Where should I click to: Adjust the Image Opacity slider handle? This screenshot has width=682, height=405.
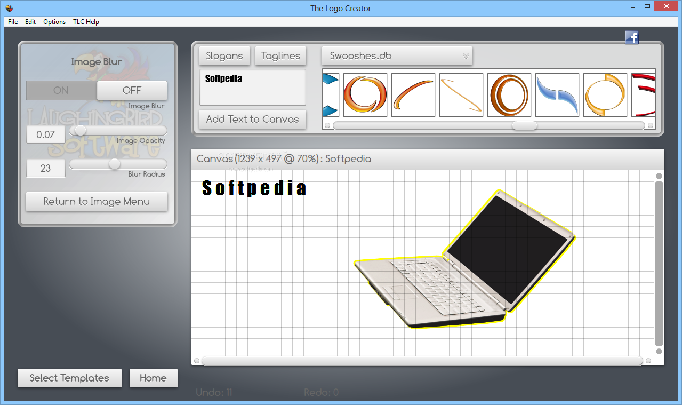tap(81, 130)
